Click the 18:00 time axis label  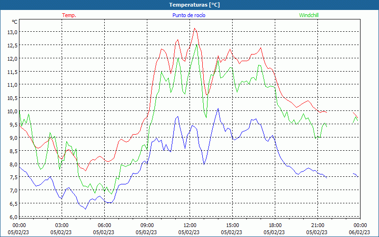pos(275,226)
